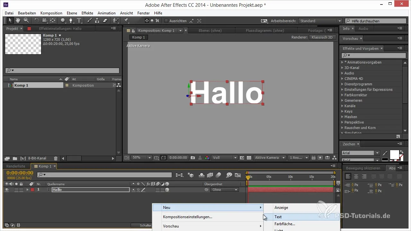Toggle the draft 3D button in timeline
411x231 pixels.
click(x=191, y=175)
